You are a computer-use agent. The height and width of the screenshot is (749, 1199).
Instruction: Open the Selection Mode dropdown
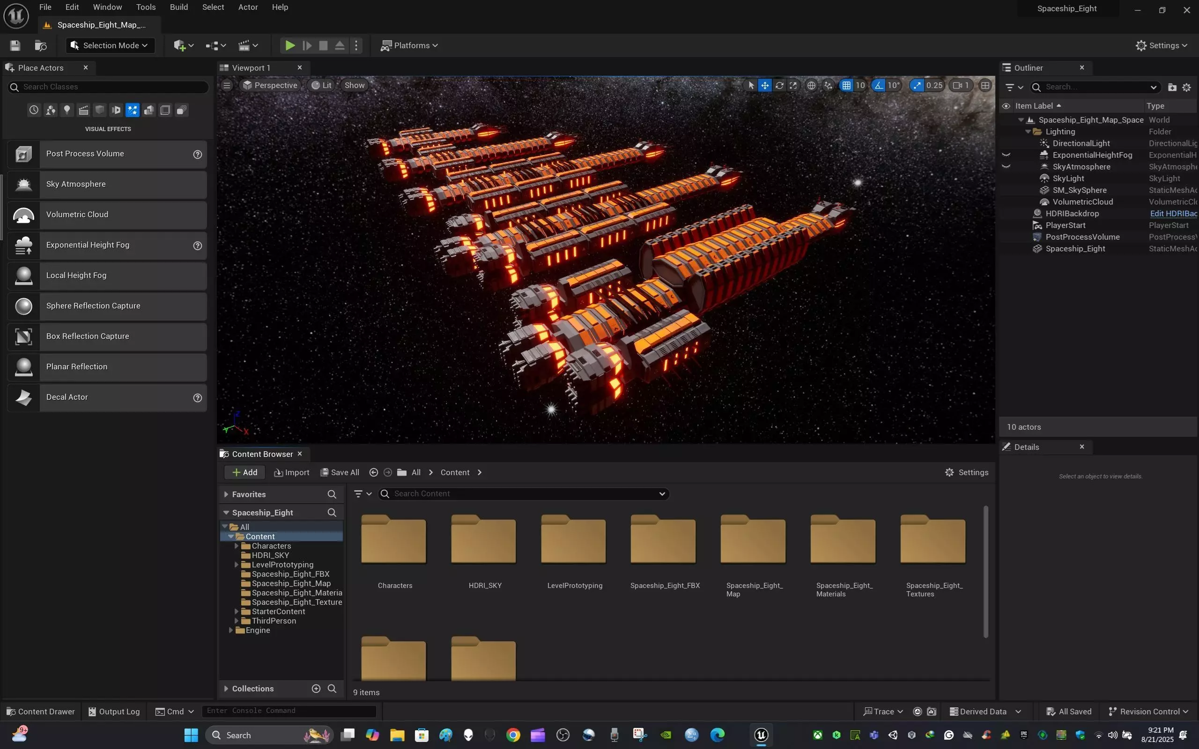click(x=110, y=45)
